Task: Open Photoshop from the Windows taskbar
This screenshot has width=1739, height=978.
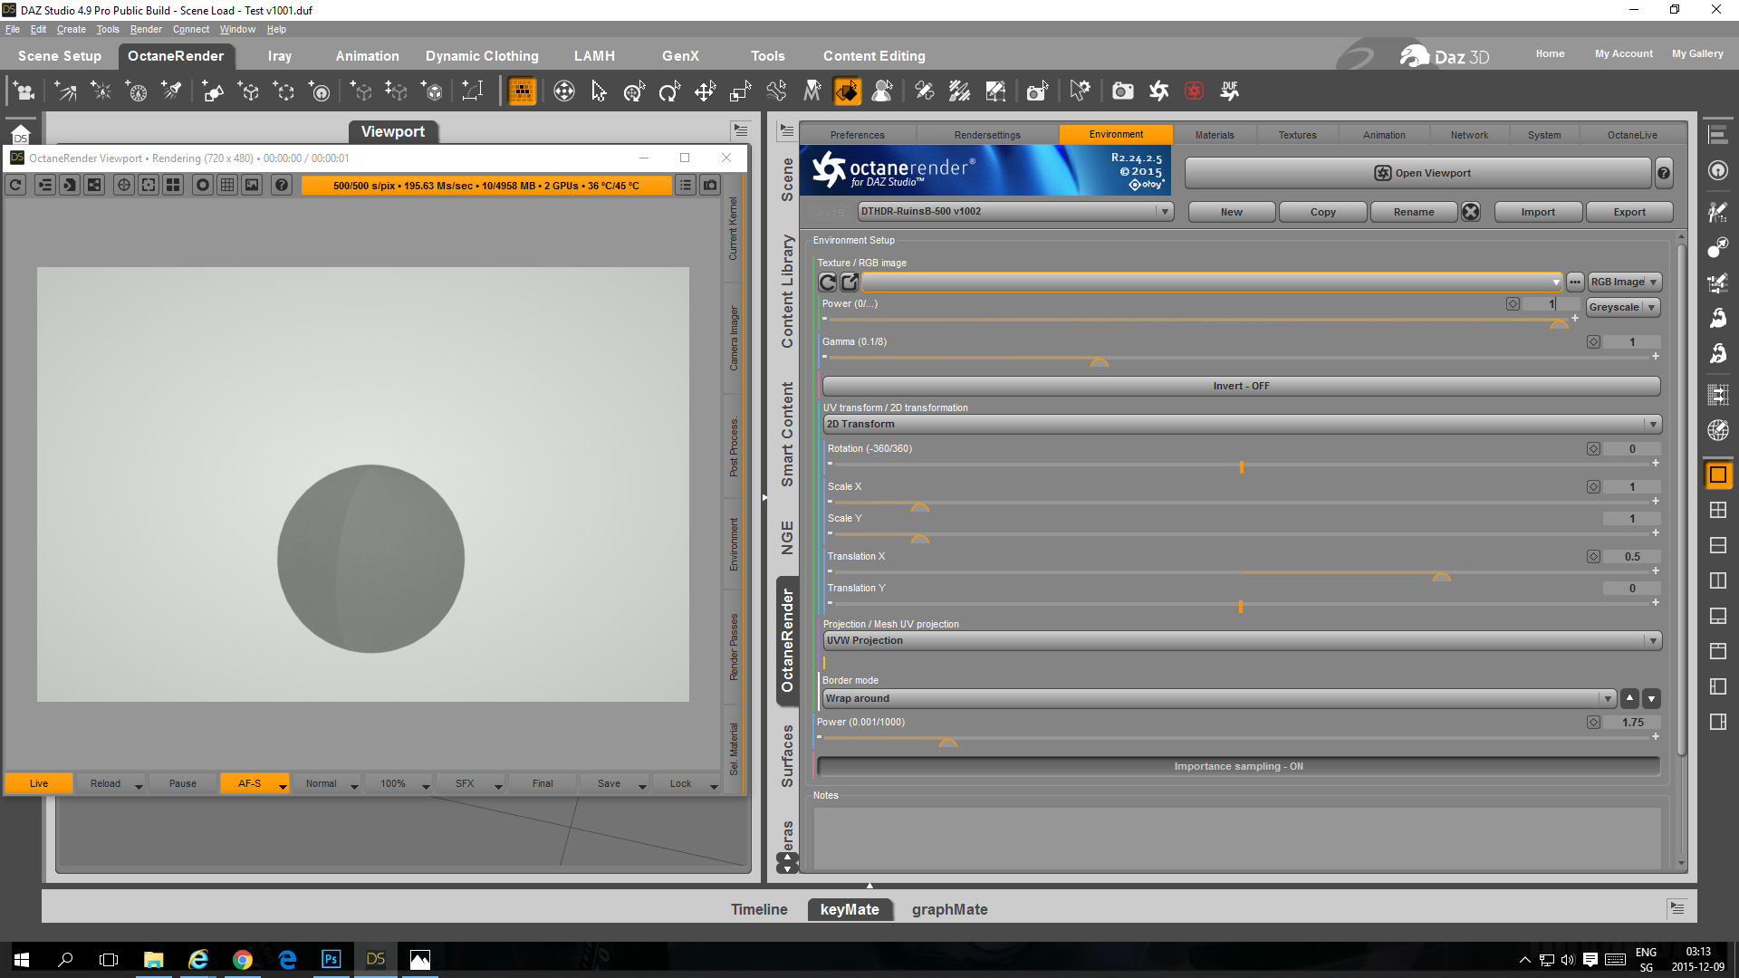Action: coord(331,959)
